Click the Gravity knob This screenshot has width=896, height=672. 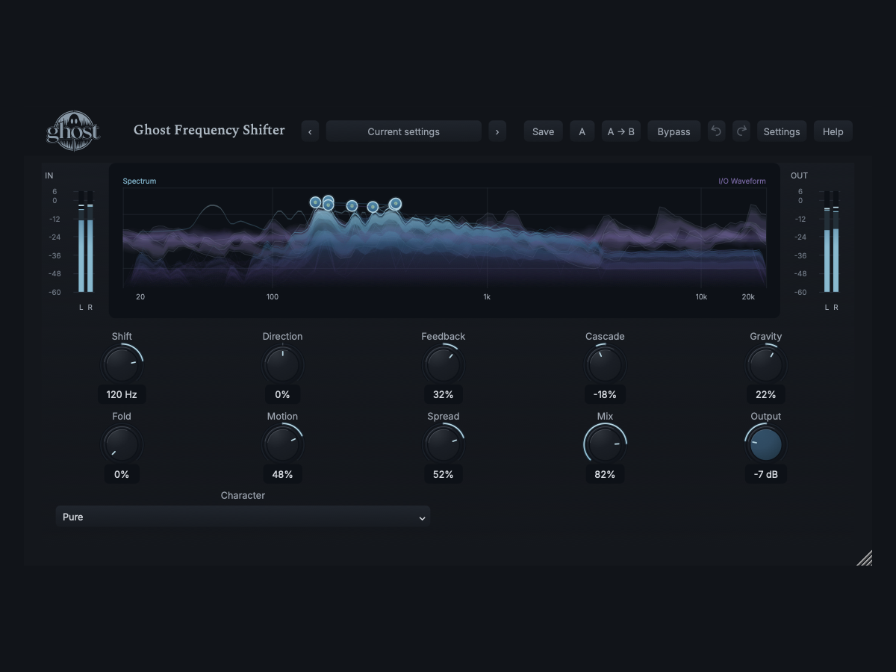coord(765,365)
